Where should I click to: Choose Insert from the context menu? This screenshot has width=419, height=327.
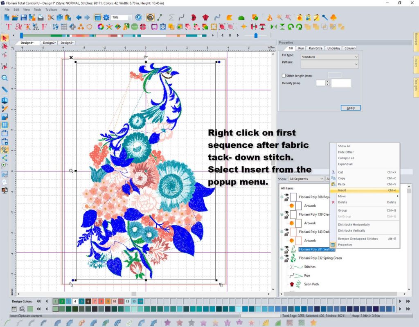click(x=342, y=190)
